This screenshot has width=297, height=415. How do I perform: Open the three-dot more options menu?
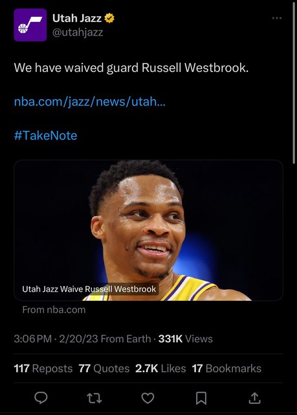[x=277, y=18]
